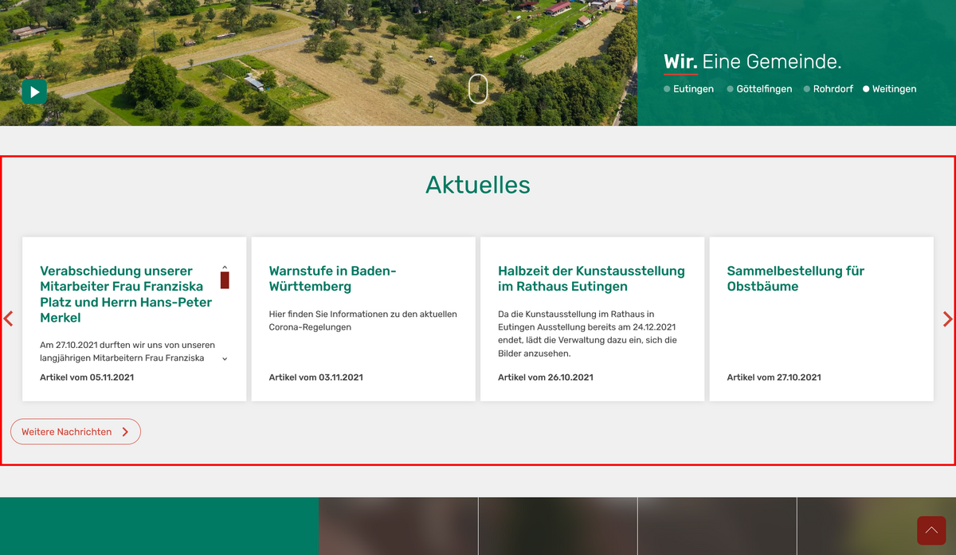
Task: Open Halbzeit der Kunstausstellung article
Action: coord(591,279)
